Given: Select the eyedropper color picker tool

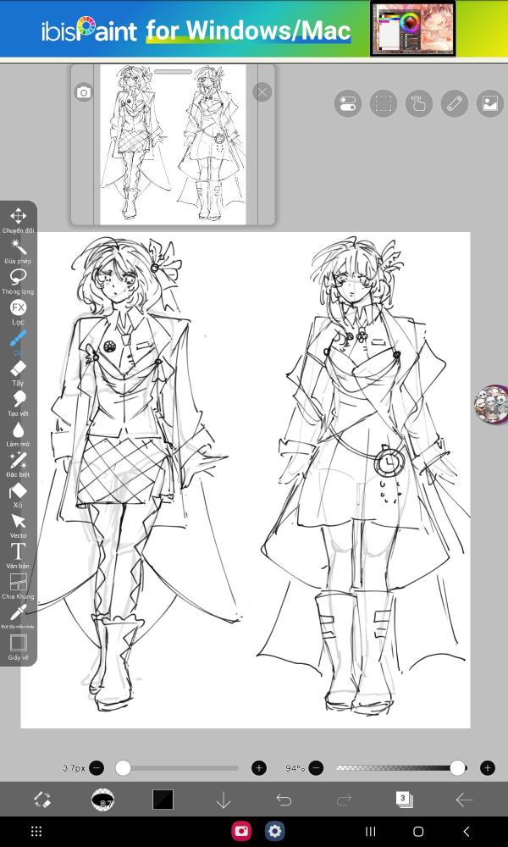Looking at the screenshot, I should 18,613.
